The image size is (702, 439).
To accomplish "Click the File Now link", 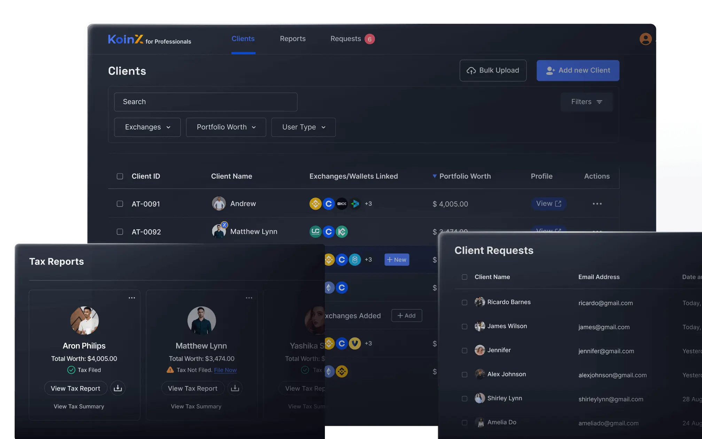I will 225,370.
